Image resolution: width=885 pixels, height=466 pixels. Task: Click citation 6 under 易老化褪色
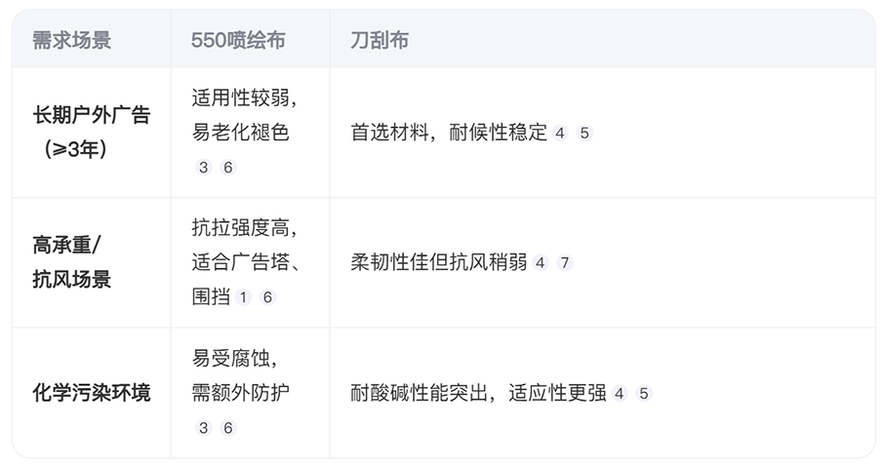228,168
